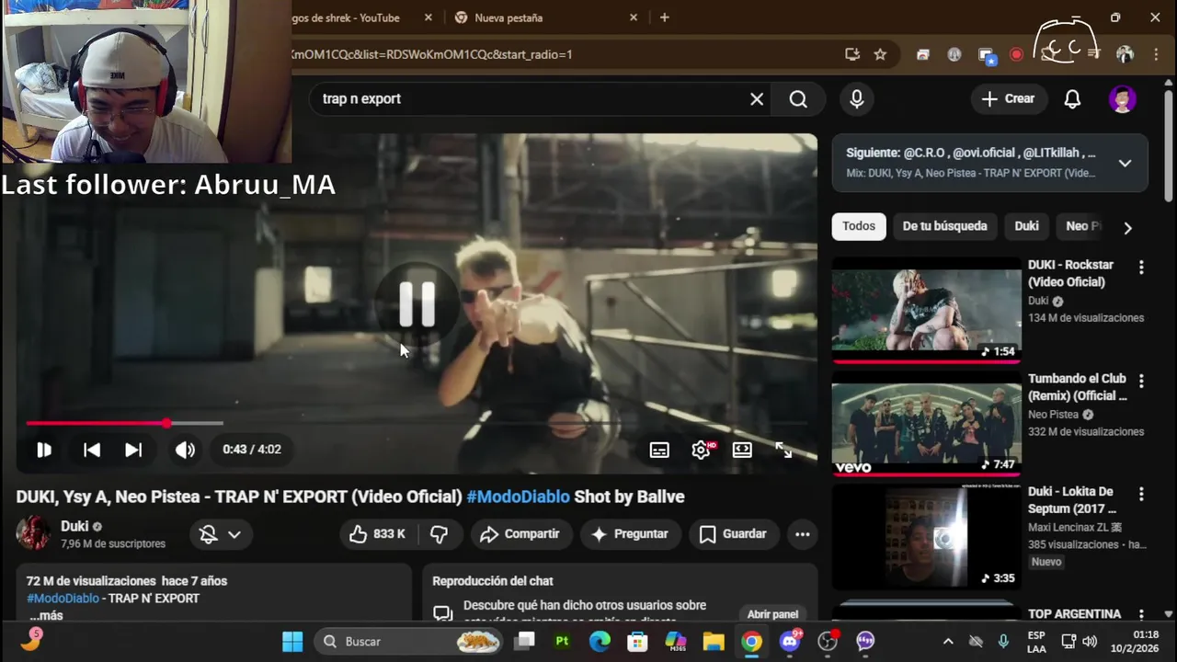Open the Crear button
Viewport: 1177px width, 662px height.
tap(1008, 99)
